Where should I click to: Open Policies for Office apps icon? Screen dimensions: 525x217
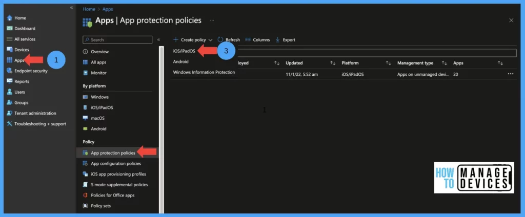tap(85, 195)
